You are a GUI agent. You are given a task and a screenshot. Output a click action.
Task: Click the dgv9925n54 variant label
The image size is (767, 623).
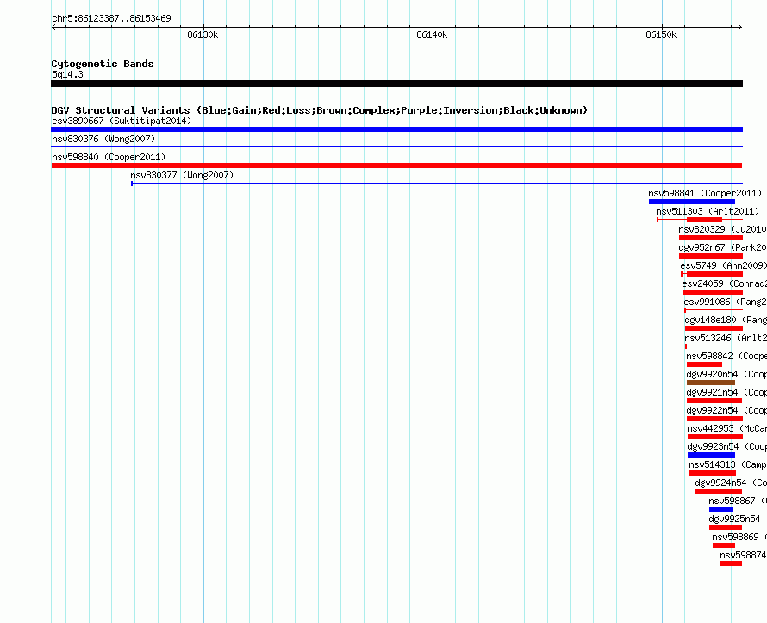pos(734,519)
